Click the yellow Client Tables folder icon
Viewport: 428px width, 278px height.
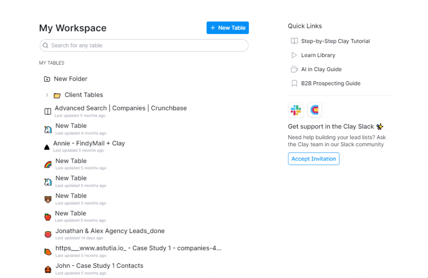coord(57,95)
